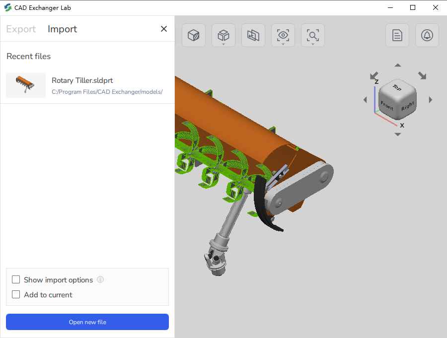The height and width of the screenshot is (338, 447).
Task: Switch to the Export tab
Action: point(21,29)
